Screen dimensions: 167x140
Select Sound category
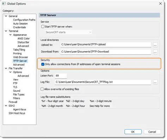click(x=17, y=91)
